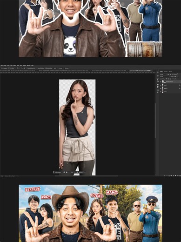
Task: Toggle visibility of Layer 3
Action: (161, 85)
